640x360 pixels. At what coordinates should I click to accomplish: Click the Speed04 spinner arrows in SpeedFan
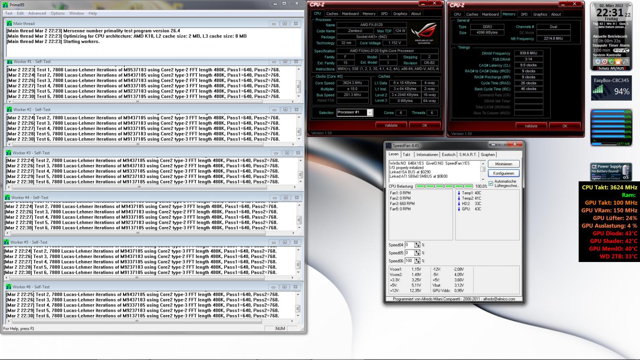coord(417,245)
